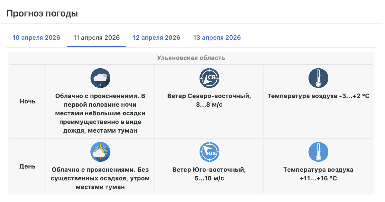Select the Ночь row label

(x=27, y=102)
